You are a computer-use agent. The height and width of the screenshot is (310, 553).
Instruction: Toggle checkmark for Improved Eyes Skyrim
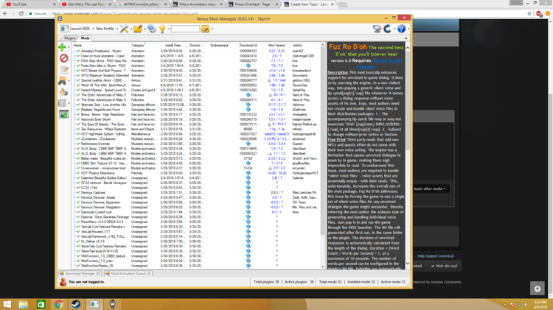(x=78, y=119)
